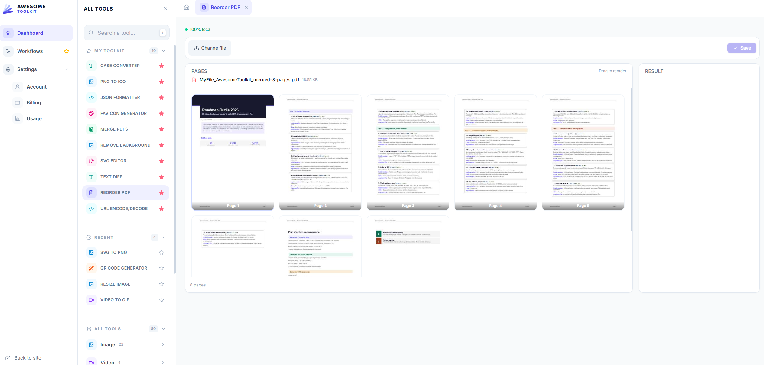This screenshot has height=365, width=764.
Task: Open the Favicon Generator tool
Action: click(123, 113)
